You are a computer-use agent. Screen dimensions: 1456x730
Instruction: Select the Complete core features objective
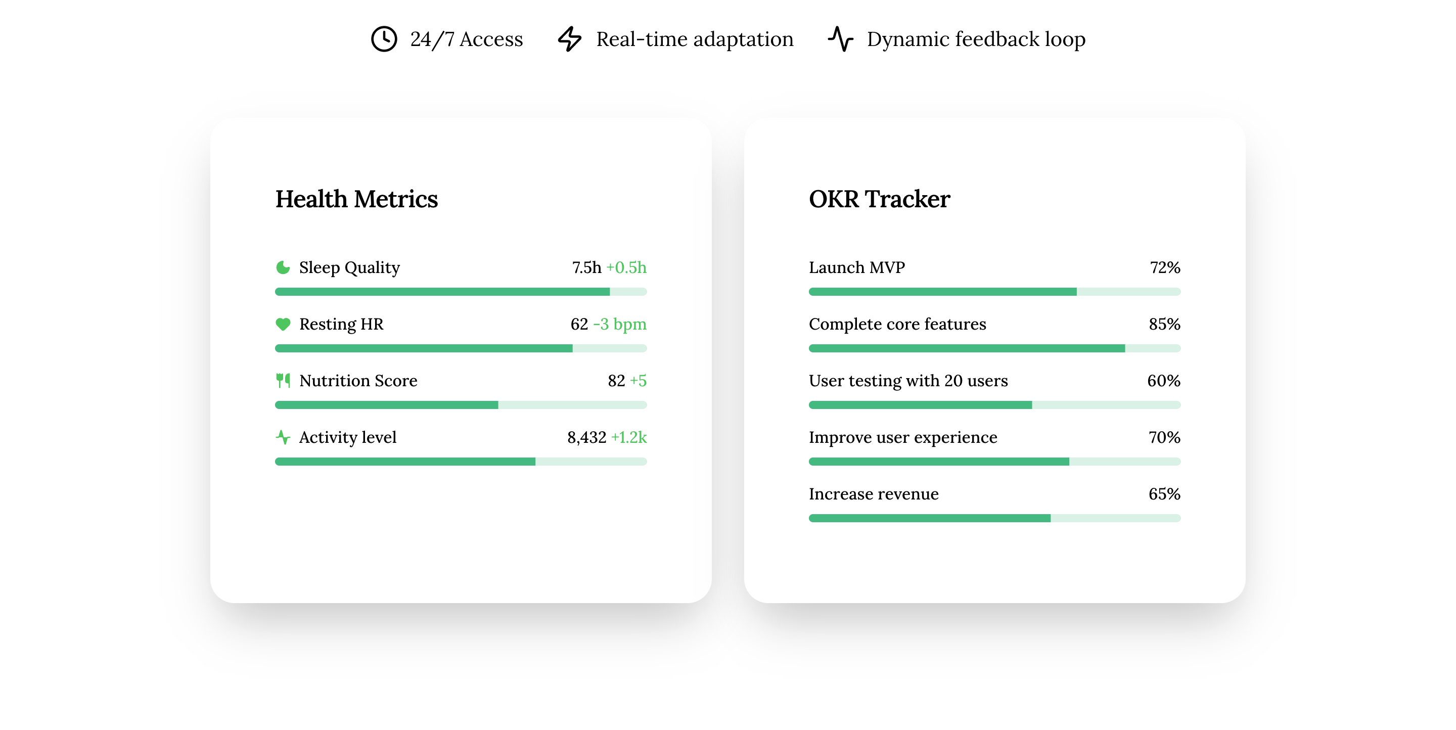(x=897, y=324)
